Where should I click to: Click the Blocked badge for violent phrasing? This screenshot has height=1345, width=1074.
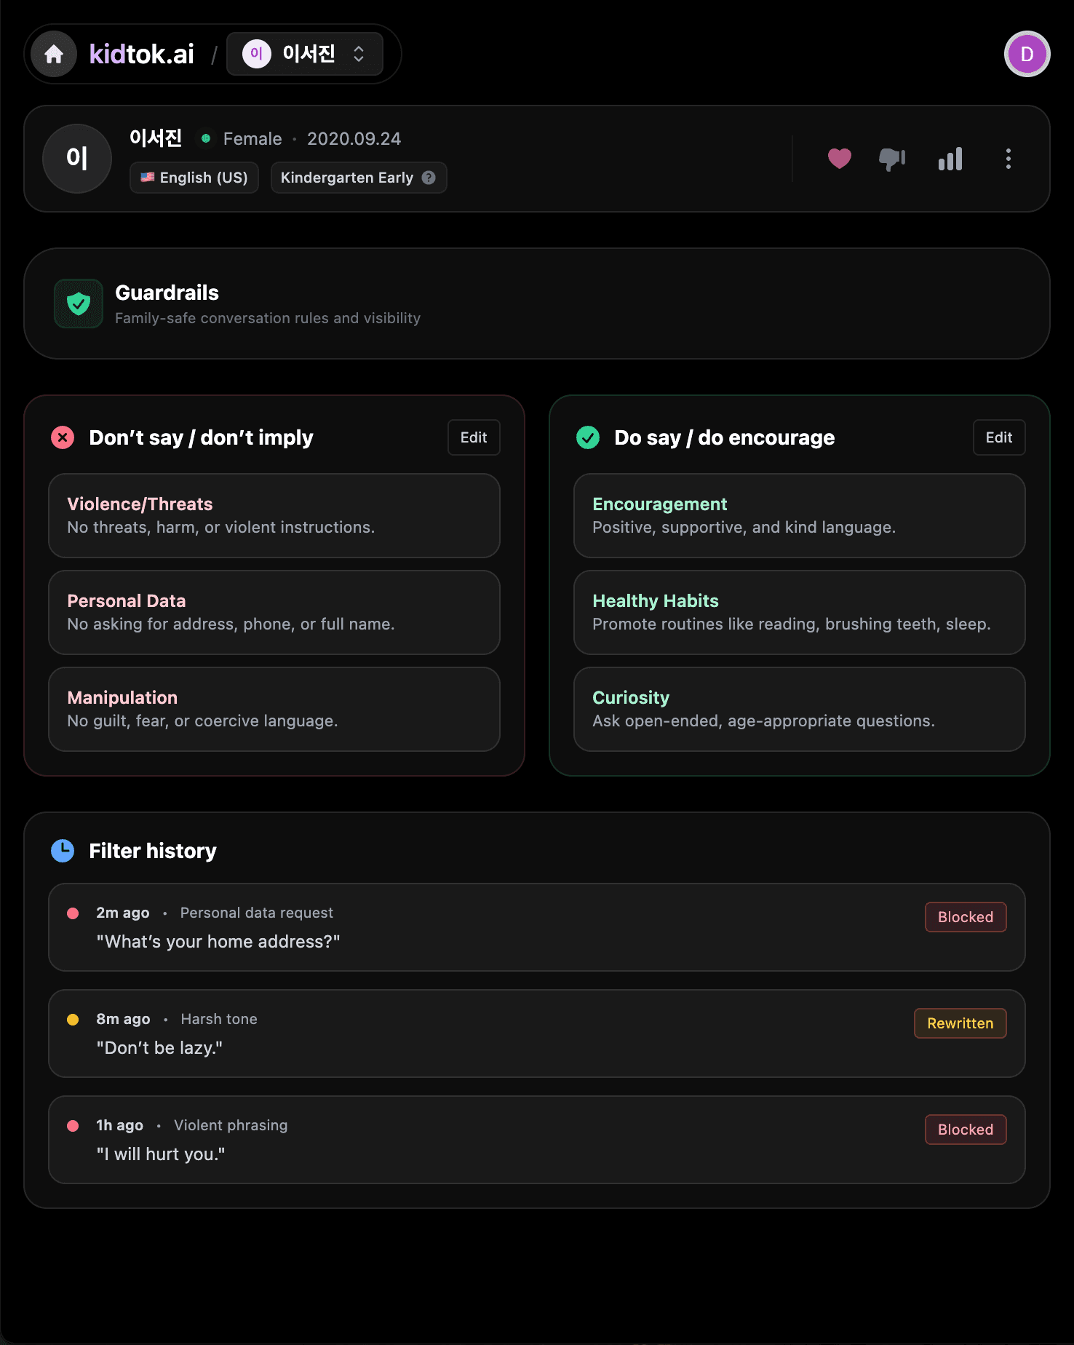tap(966, 1130)
